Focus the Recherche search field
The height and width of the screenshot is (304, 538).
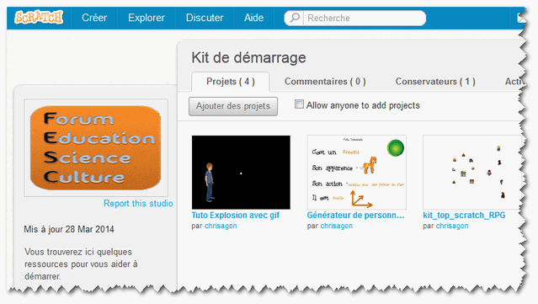[x=365, y=18]
